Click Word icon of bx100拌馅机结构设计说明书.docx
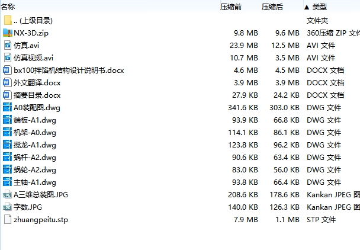The image size is (360, 250). tap(7, 70)
